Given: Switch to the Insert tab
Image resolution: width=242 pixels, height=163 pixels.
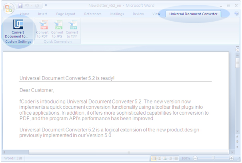Looking at the screenshot, I should click(x=42, y=14).
